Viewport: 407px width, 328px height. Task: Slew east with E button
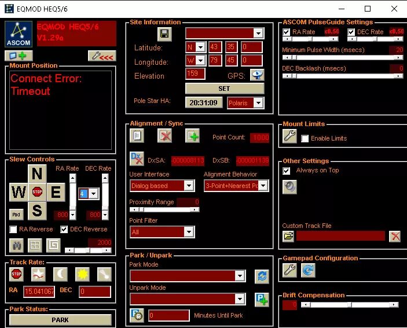click(56, 192)
